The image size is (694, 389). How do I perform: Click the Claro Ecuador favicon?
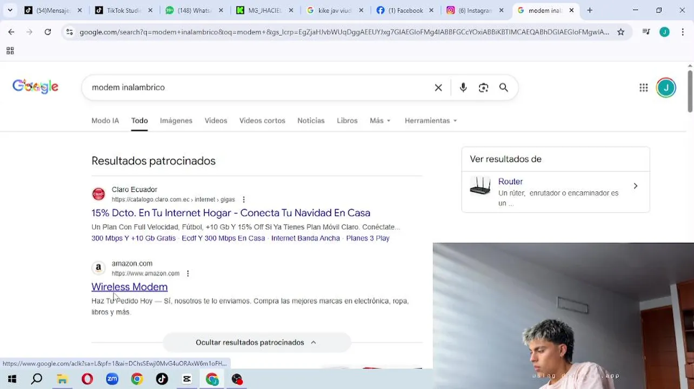point(98,194)
